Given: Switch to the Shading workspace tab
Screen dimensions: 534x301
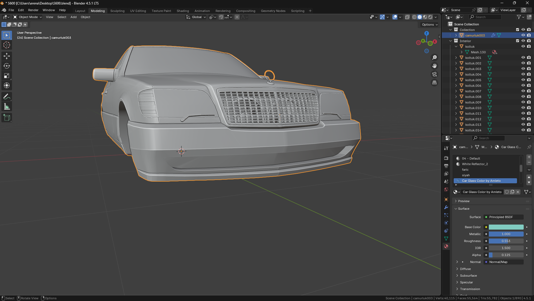Looking at the screenshot, I should 183,11.
